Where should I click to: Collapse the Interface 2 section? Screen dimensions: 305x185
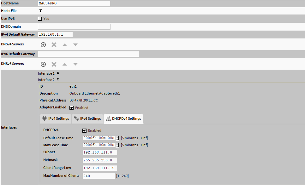pos(57,79)
